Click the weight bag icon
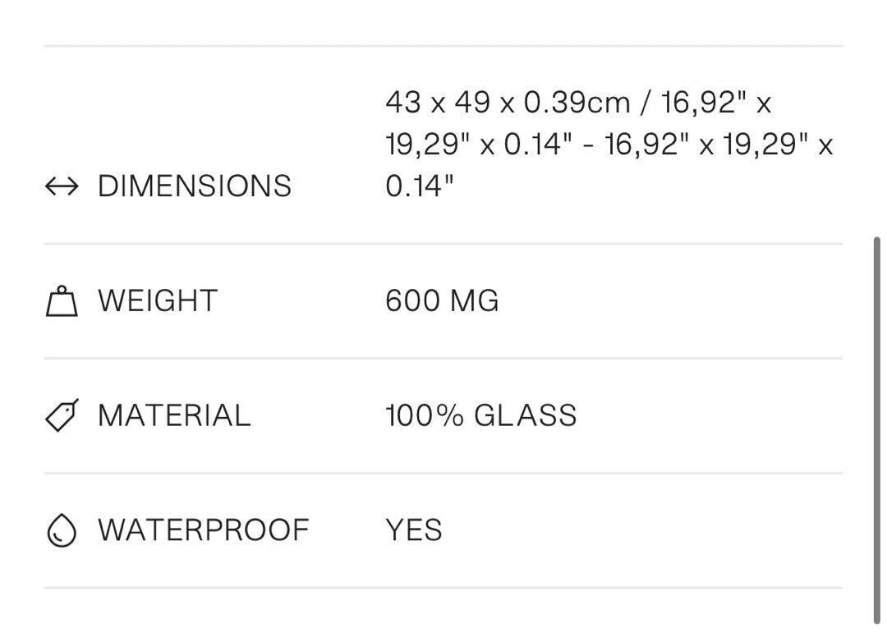Screen dimensions: 887x642 tap(62, 301)
